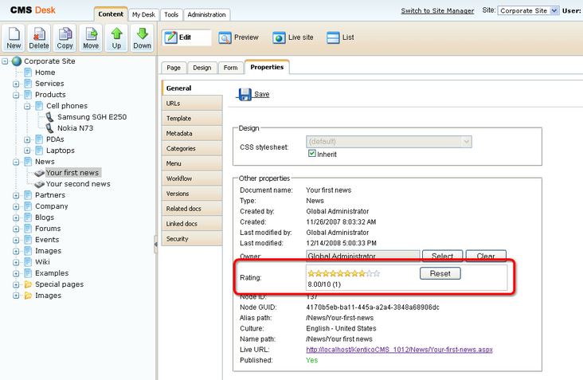
Task: Expand the Services tree node
Action: pos(16,84)
